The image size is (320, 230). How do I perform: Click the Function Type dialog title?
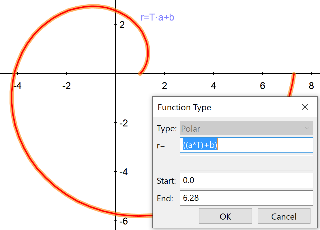click(184, 108)
